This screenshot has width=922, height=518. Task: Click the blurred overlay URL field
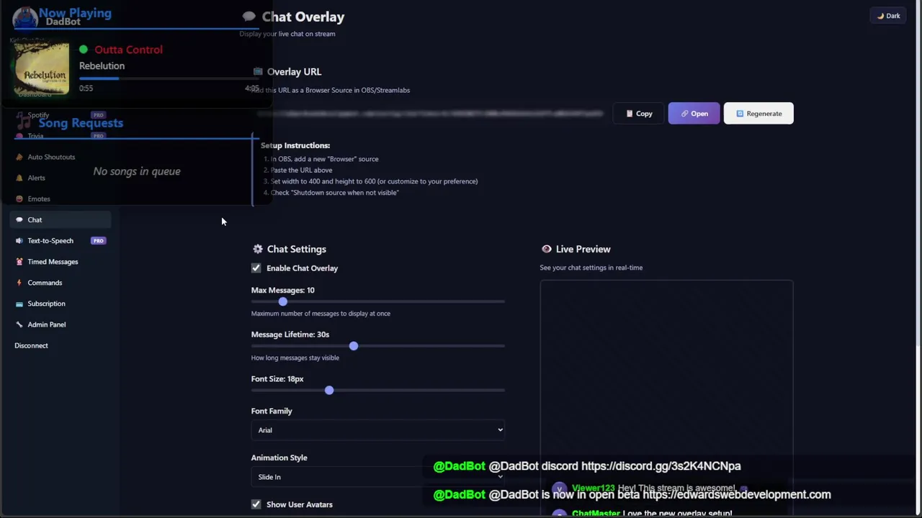[x=430, y=114]
